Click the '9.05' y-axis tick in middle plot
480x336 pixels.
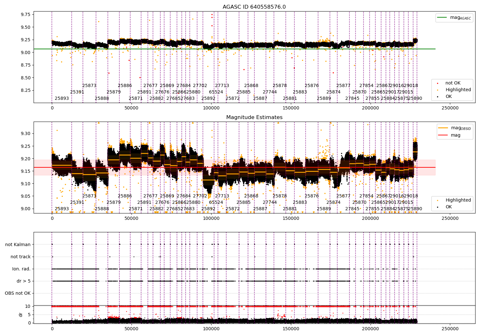pos(25,196)
